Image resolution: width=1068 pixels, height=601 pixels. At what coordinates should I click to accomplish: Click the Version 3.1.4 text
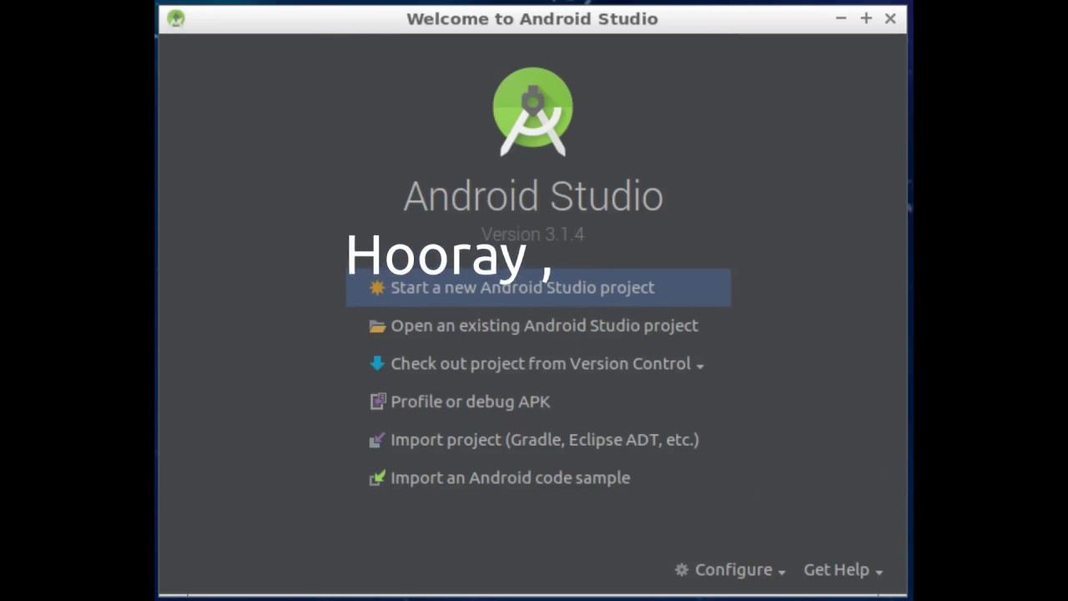532,235
